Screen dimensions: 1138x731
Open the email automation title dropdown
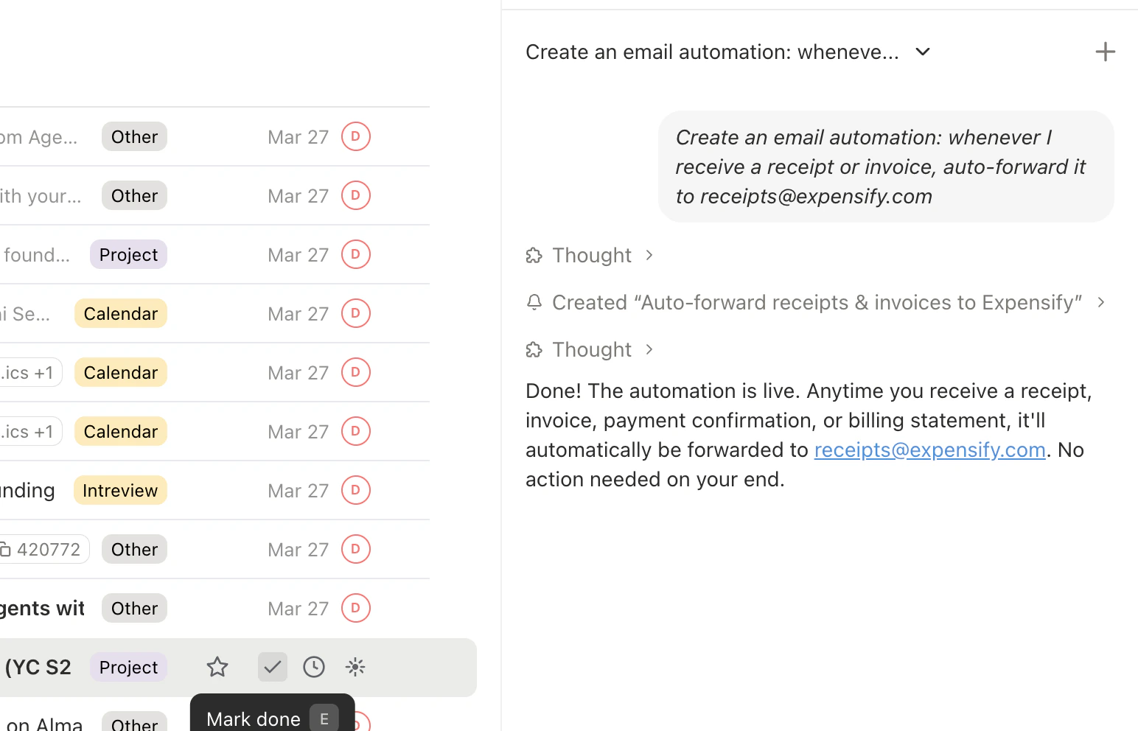tap(922, 52)
